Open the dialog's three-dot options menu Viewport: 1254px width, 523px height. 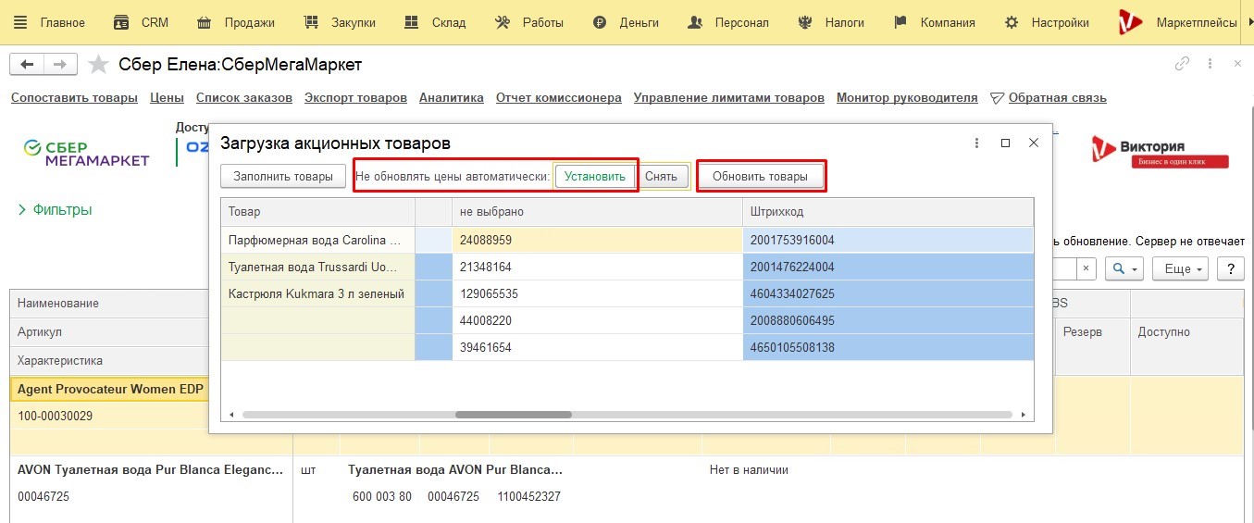pyautogui.click(x=977, y=143)
